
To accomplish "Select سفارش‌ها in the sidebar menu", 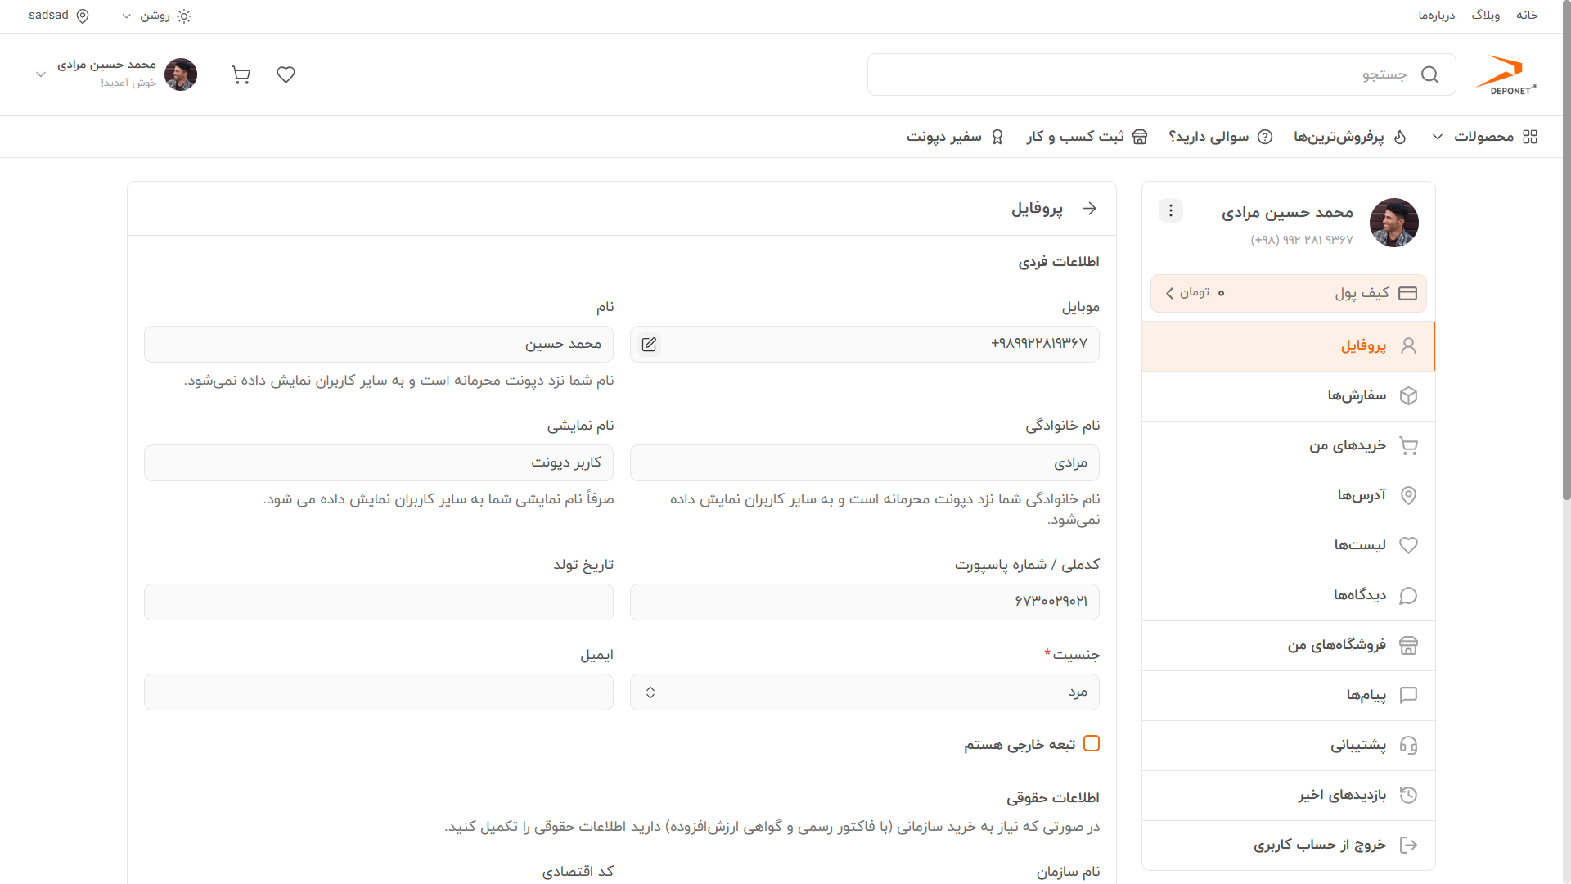I will [1289, 396].
